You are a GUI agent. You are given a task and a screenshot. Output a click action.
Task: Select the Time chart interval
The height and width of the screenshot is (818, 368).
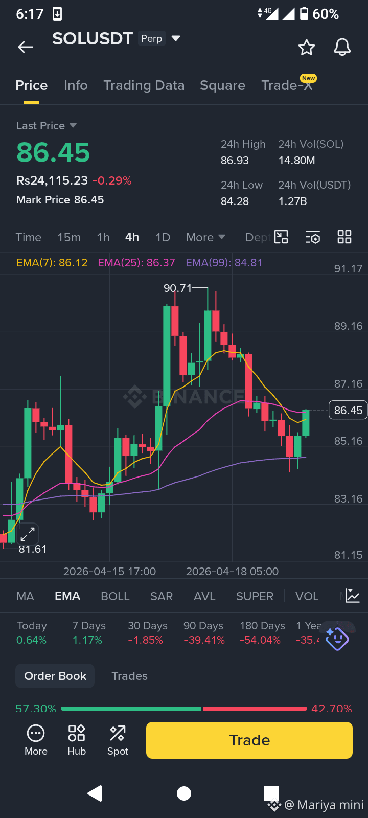pos(29,237)
